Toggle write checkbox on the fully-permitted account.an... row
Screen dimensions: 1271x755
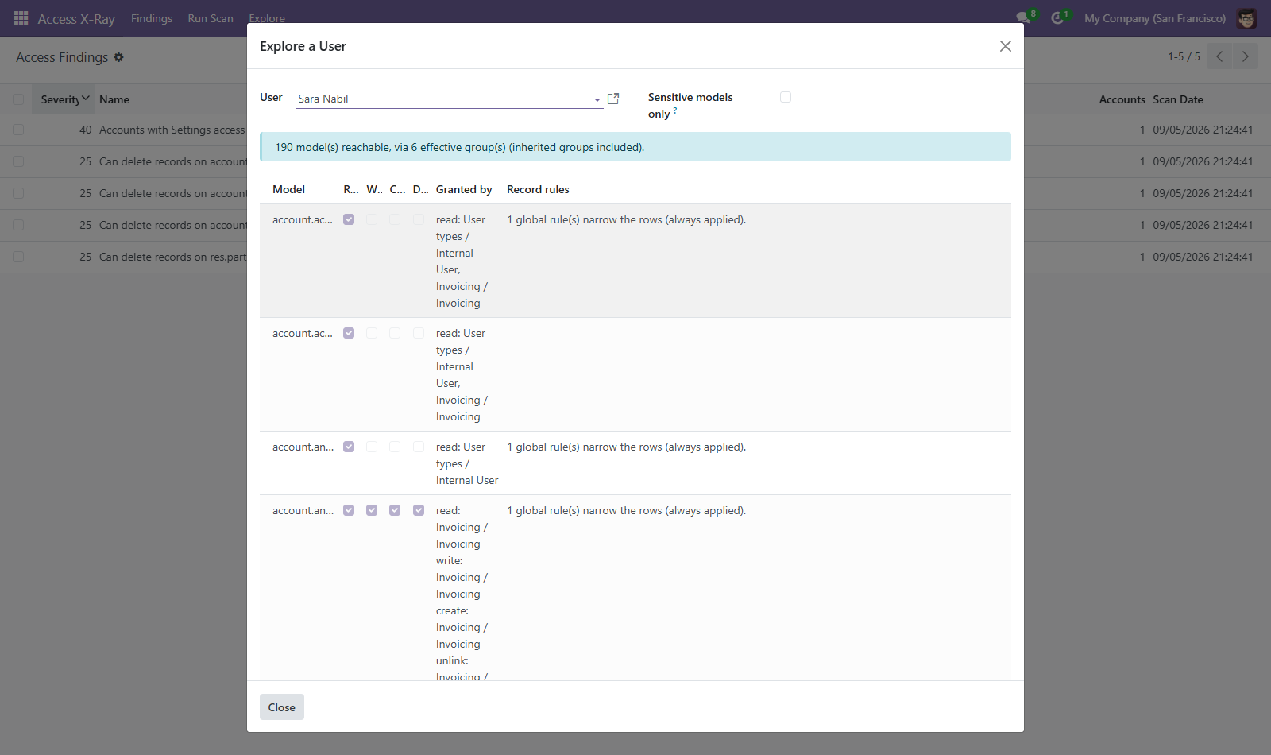(x=372, y=510)
